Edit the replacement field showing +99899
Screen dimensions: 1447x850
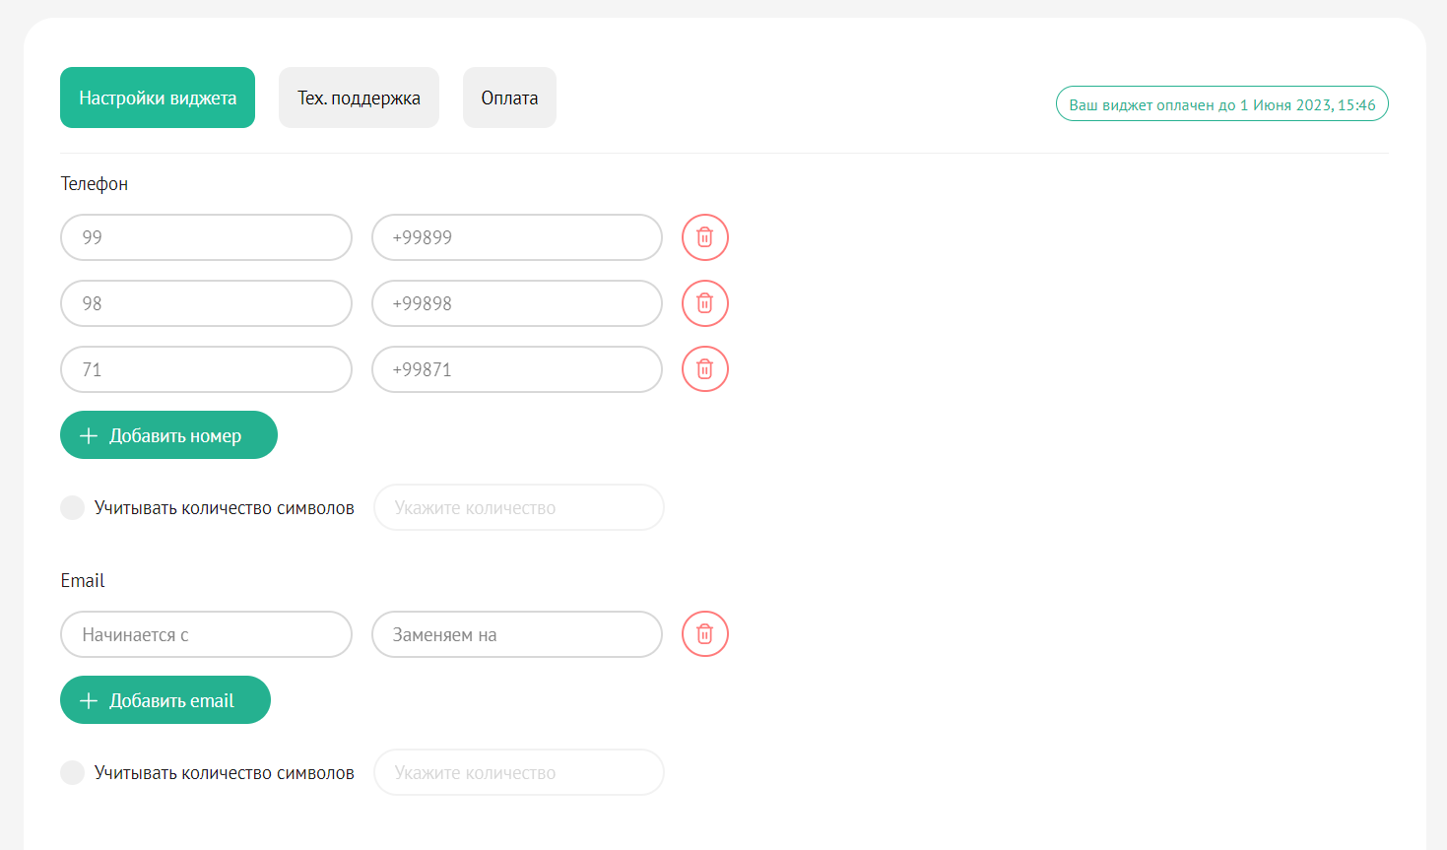click(516, 237)
